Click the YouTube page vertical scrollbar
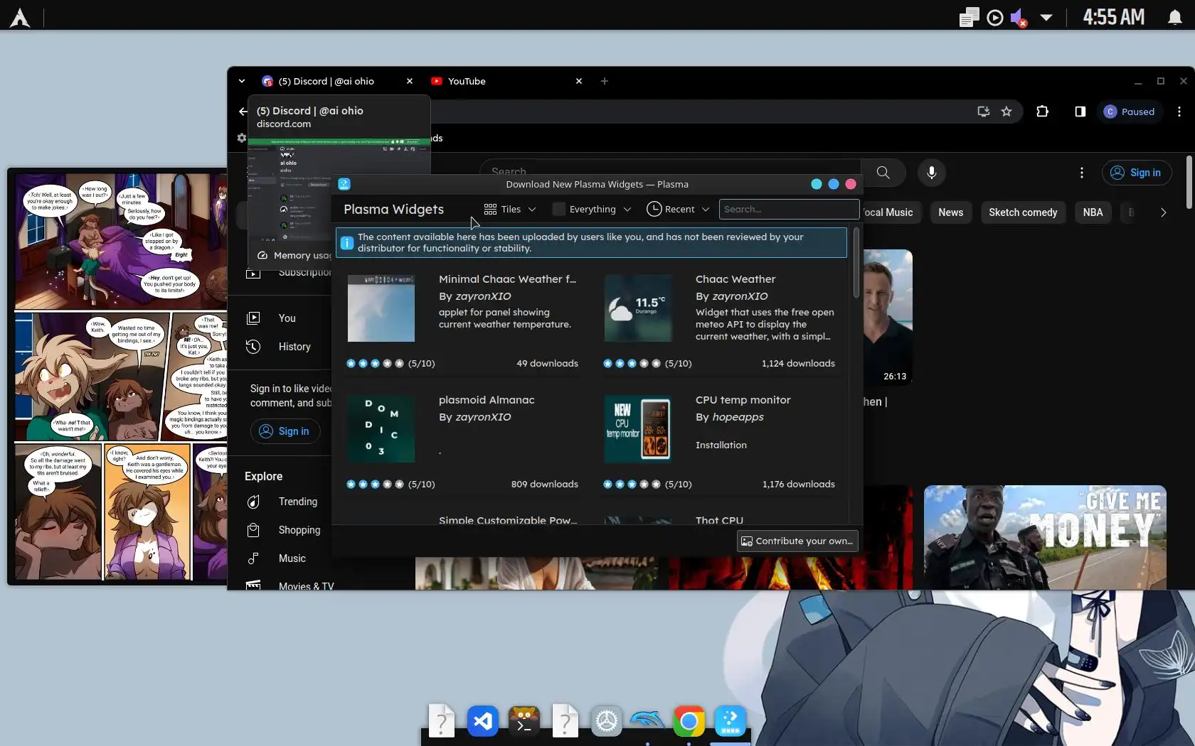Image resolution: width=1195 pixels, height=746 pixels. pos(1189,181)
